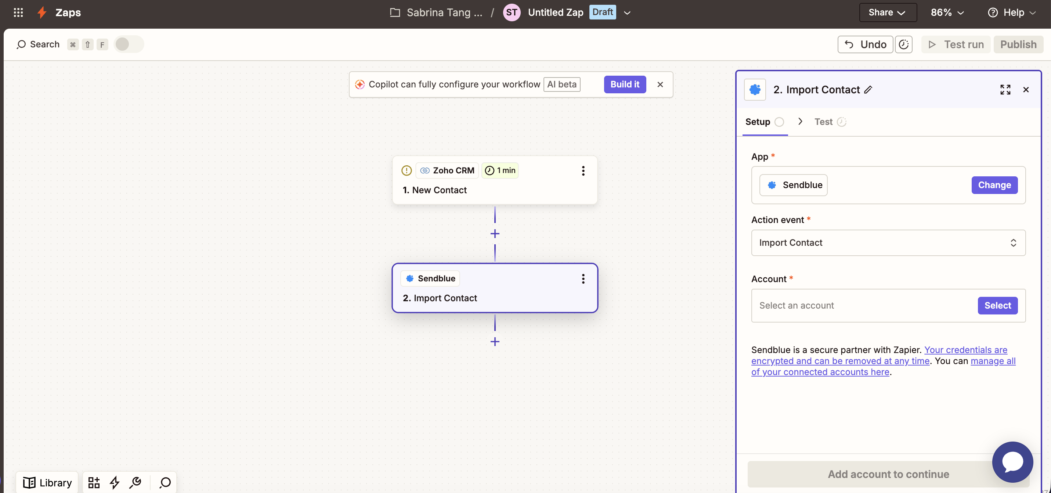This screenshot has height=493, width=1051.
Task: Click the Copilot sparkle icon
Action: tap(360, 84)
